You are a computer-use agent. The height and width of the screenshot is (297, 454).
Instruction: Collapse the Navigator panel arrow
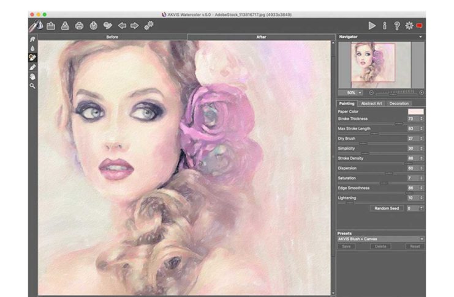421,37
